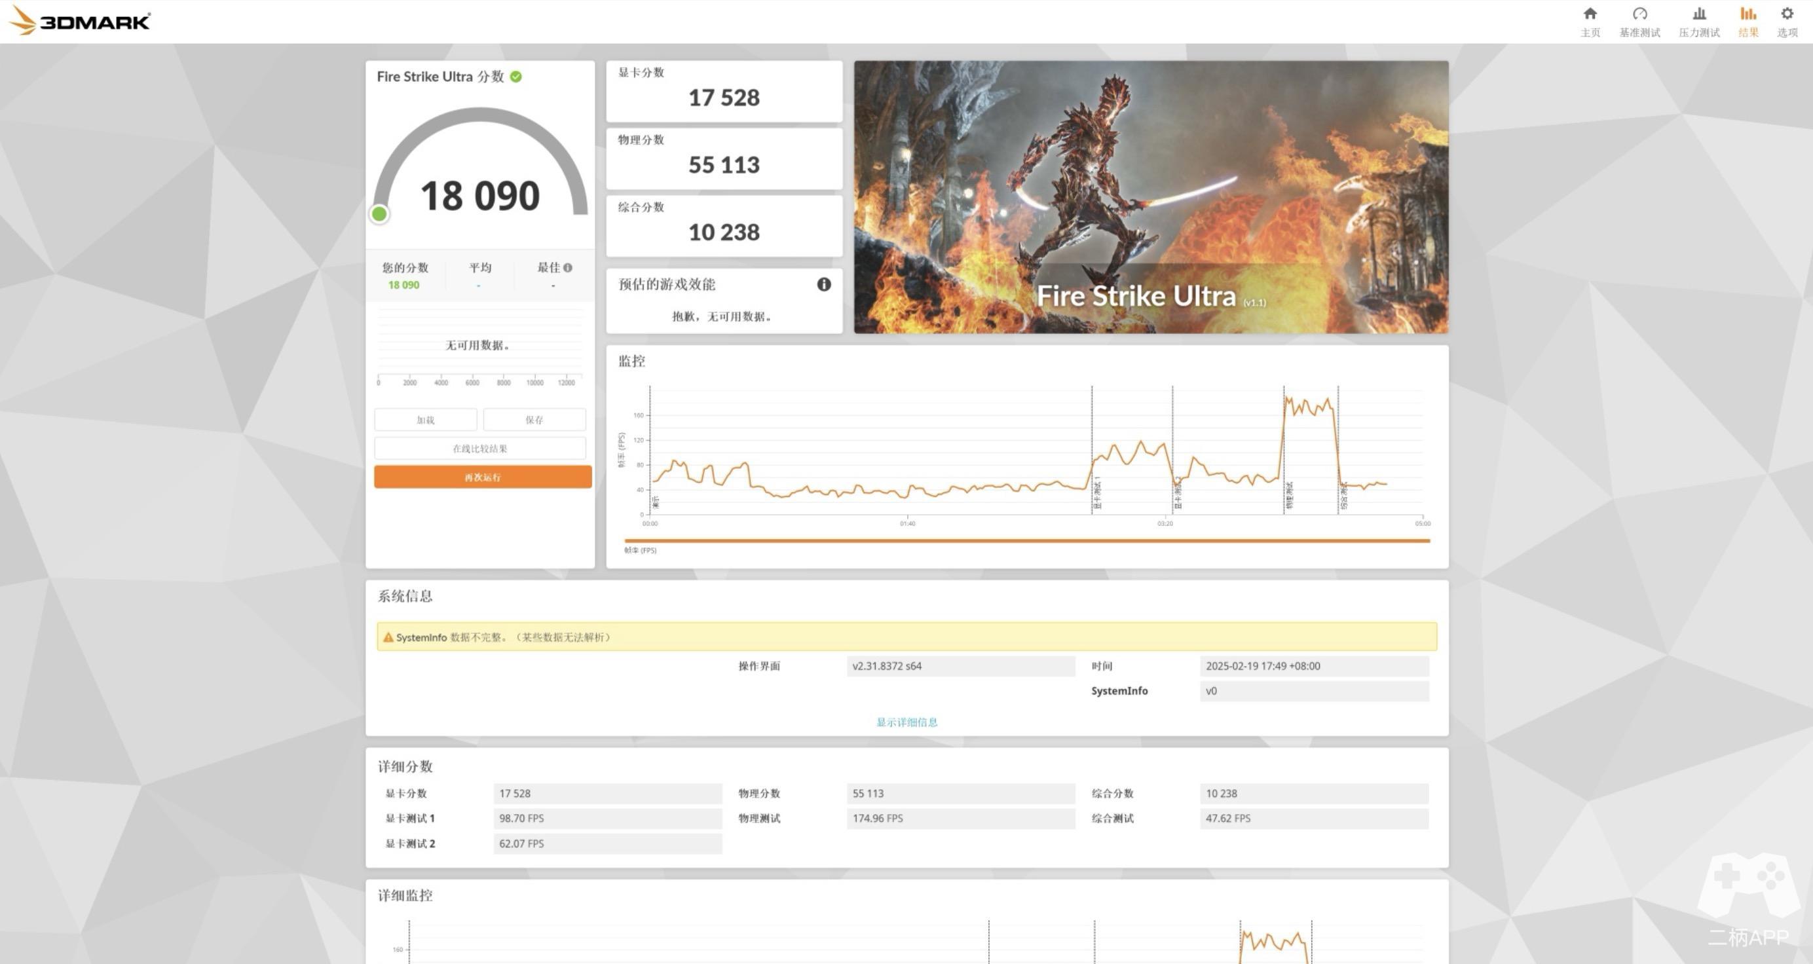Expand details via 显示详细信息 link
The width and height of the screenshot is (1813, 964).
click(x=906, y=722)
